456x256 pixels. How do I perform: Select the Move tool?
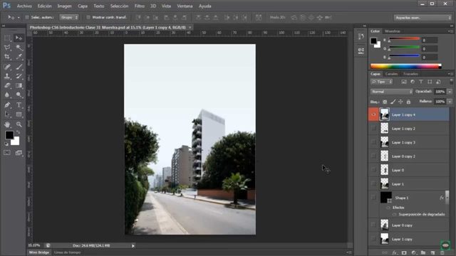(x=19, y=38)
